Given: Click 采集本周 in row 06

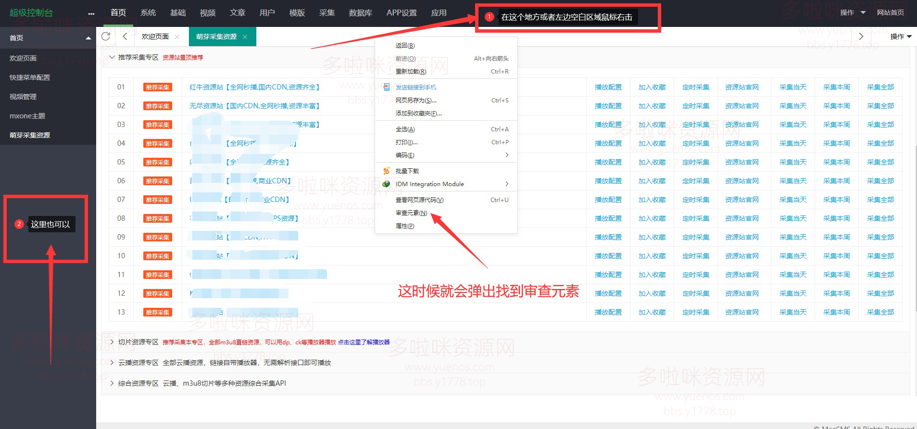Looking at the screenshot, I should click(837, 181).
